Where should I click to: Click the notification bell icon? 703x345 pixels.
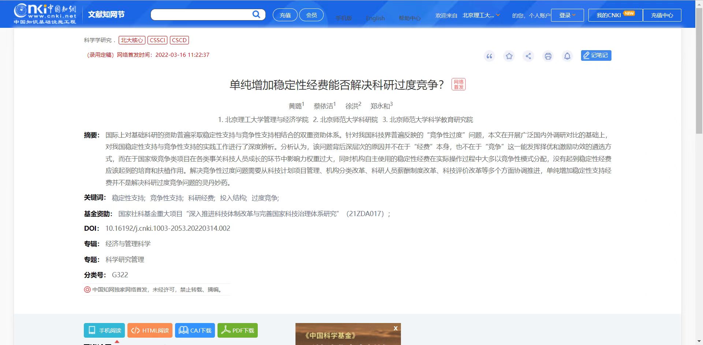pyautogui.click(x=567, y=56)
